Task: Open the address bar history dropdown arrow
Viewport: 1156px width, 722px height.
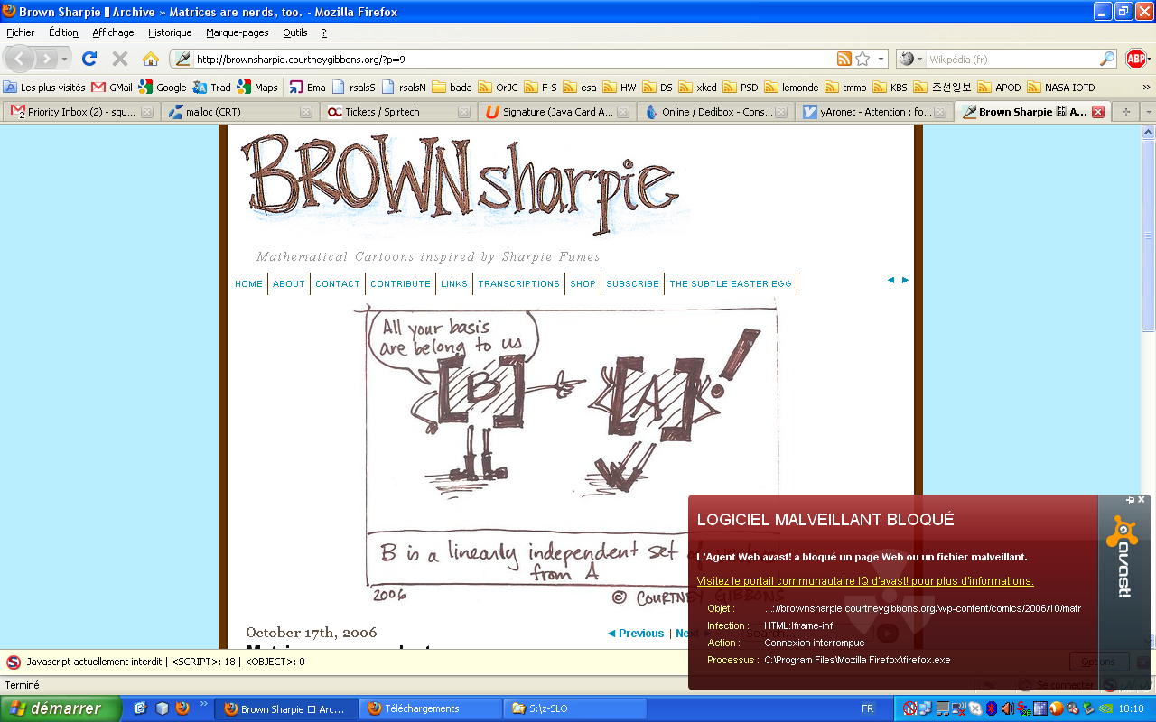Action: [881, 59]
